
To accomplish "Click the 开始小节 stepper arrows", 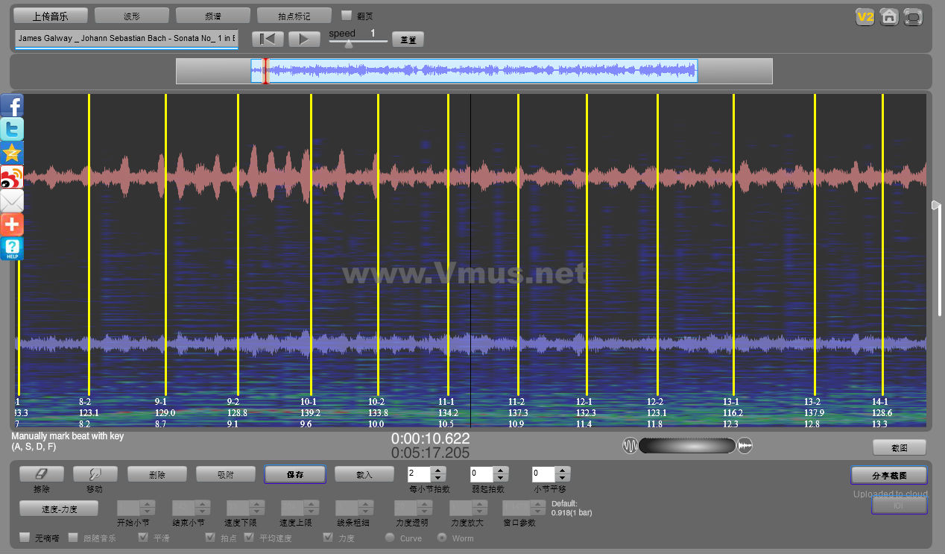I will pos(147,508).
